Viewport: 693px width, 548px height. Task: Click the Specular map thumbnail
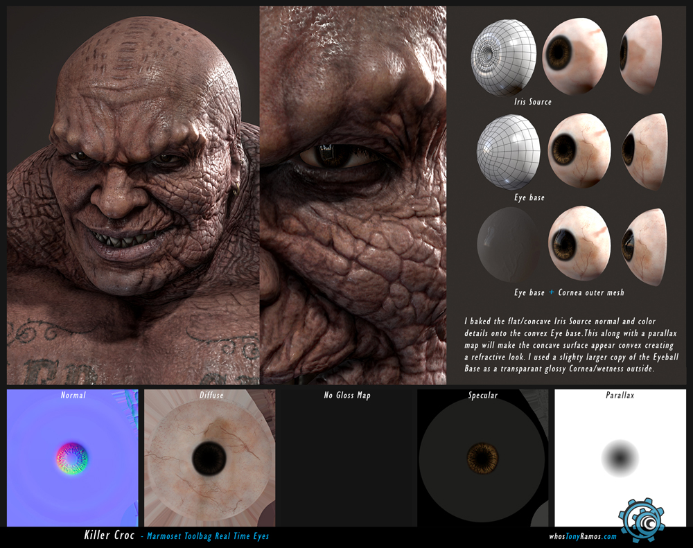point(483,458)
